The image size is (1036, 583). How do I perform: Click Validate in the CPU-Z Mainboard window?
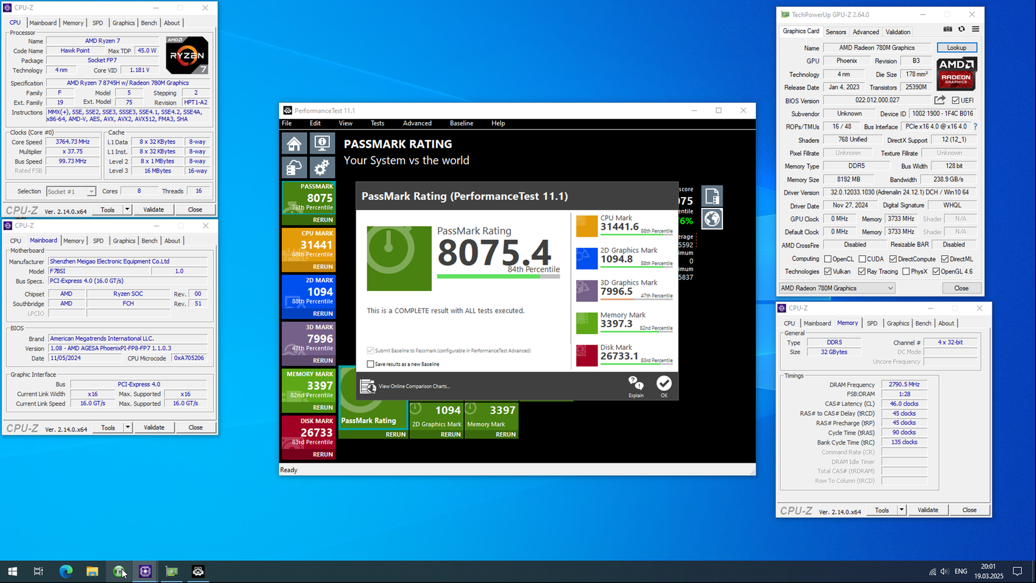tap(154, 428)
